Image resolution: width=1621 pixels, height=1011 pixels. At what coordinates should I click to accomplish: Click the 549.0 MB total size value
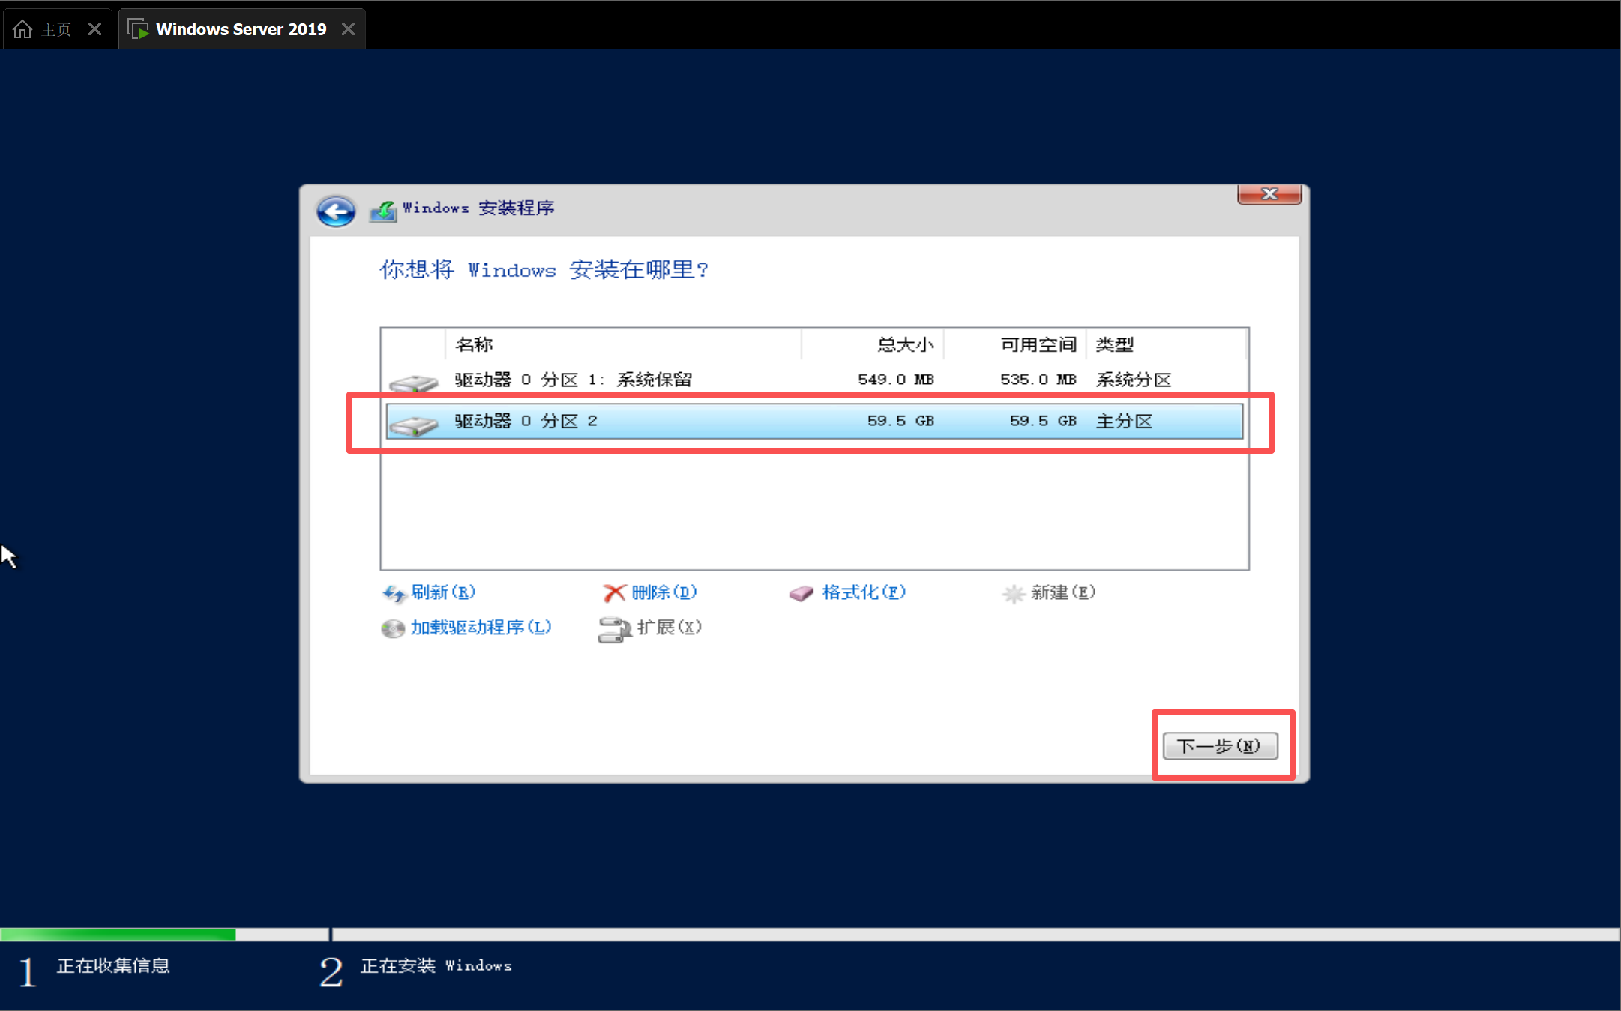896,379
